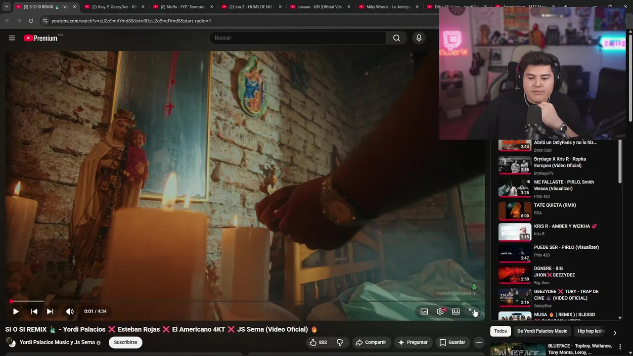Dislike this video
The width and height of the screenshot is (633, 356).
pyautogui.click(x=340, y=342)
